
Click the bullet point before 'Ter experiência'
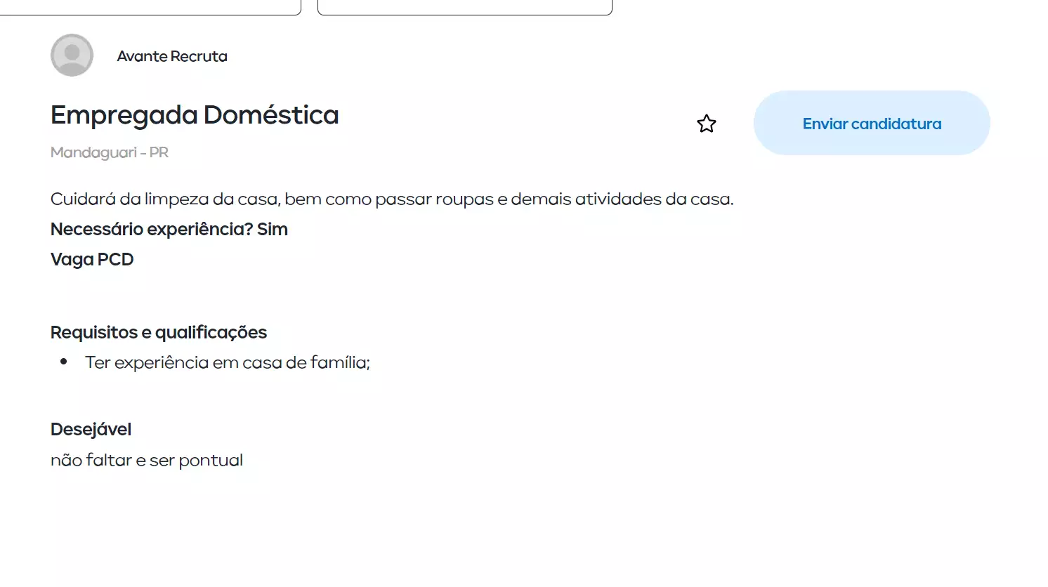[x=64, y=362]
